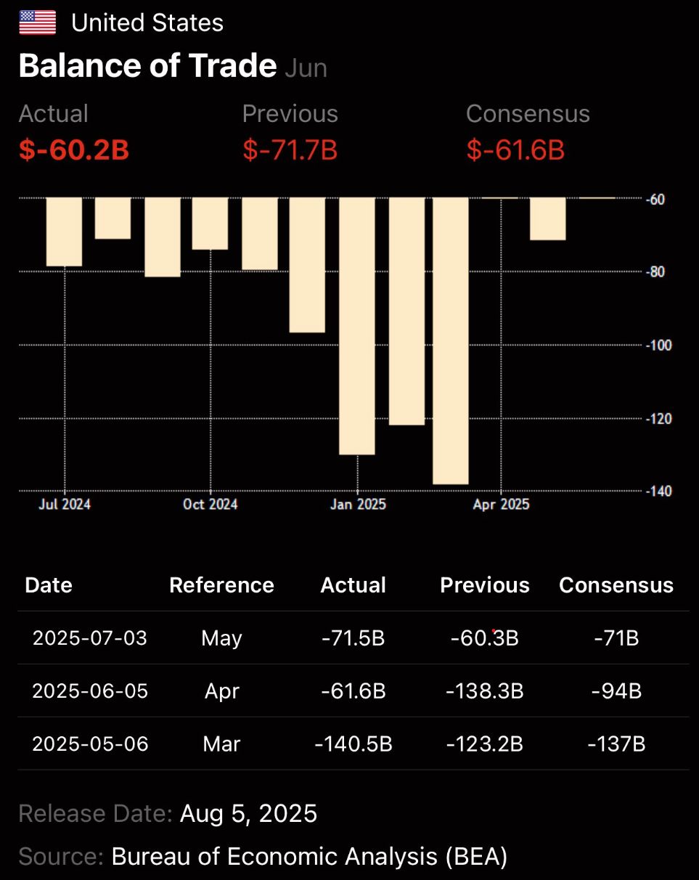This screenshot has height=880, width=699.
Task: Click the -140.5B actual value for Mar
Action: 353,743
